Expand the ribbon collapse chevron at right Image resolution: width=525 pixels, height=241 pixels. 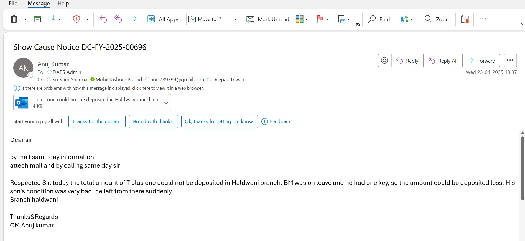[x=522, y=24]
